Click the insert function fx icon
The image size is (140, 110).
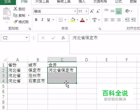click(63, 38)
